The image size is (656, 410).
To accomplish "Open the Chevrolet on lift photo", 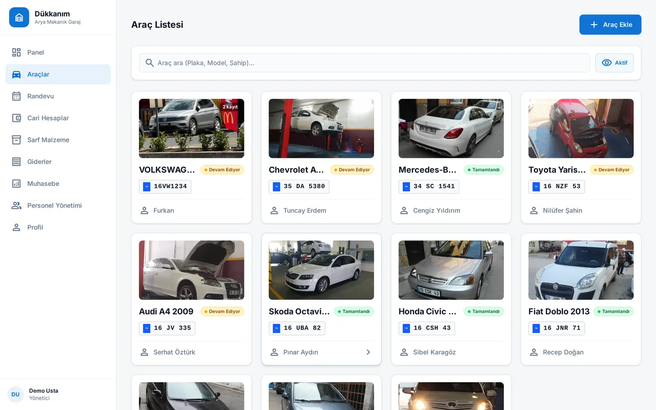I will tap(321, 128).
